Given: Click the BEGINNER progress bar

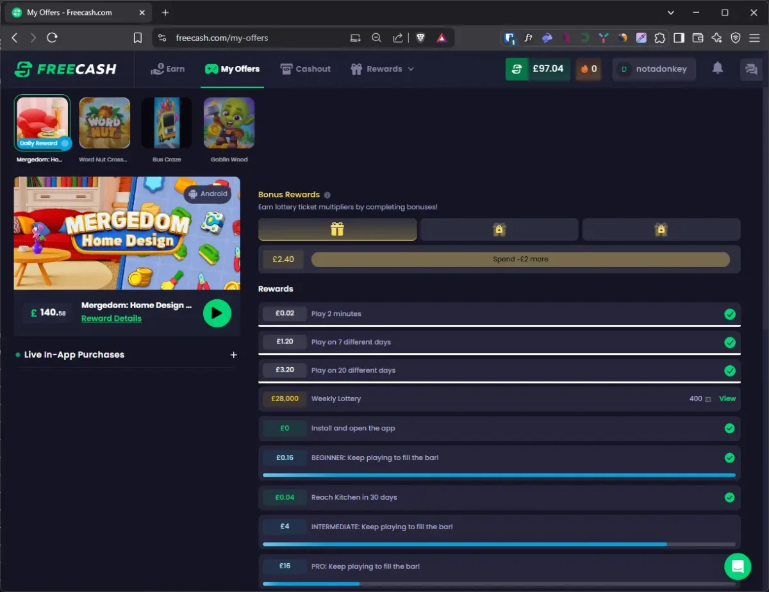Looking at the screenshot, I should (x=499, y=475).
